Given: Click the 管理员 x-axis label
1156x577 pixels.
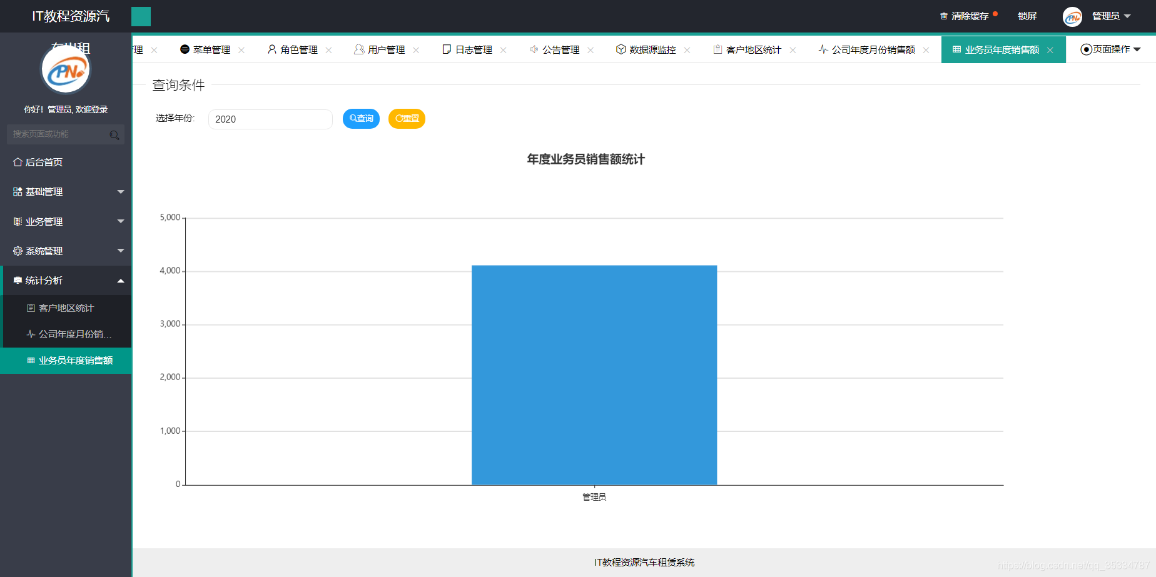Looking at the screenshot, I should [x=594, y=497].
